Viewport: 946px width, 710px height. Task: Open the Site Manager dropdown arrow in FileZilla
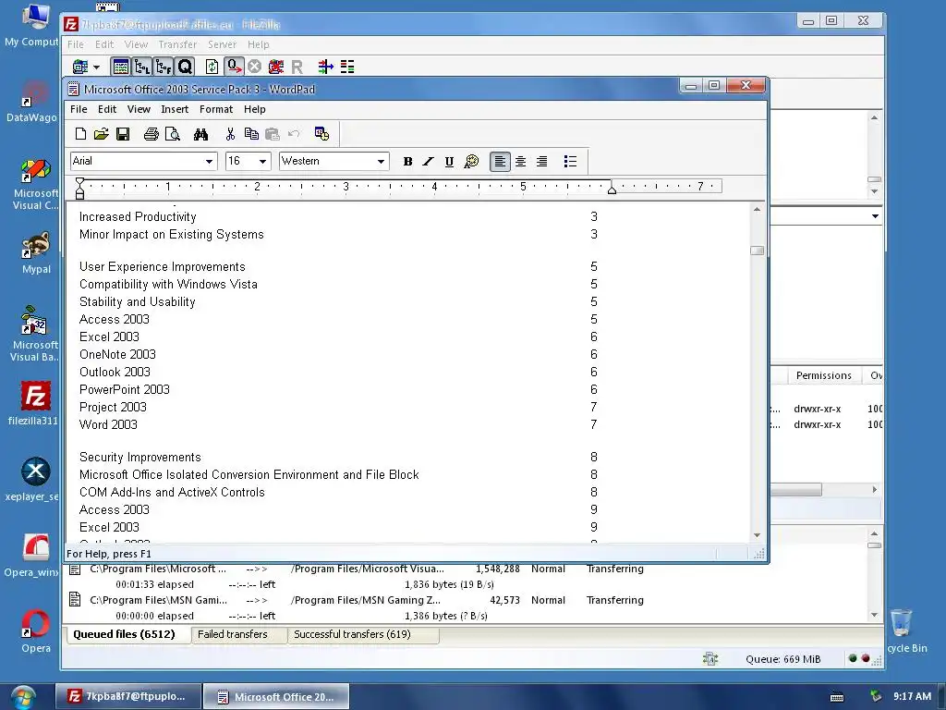(x=96, y=67)
